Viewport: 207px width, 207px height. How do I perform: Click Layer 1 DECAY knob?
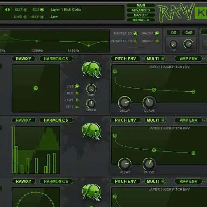point(125,102)
